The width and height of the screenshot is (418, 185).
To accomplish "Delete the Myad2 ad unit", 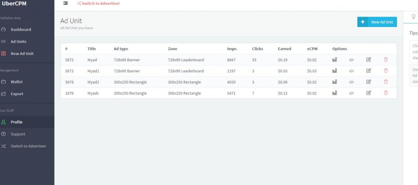I will coord(386,82).
